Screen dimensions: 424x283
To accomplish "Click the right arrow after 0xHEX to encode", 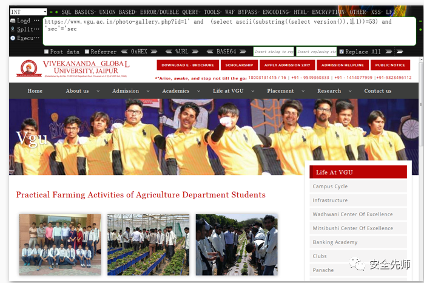I will pos(154,52).
